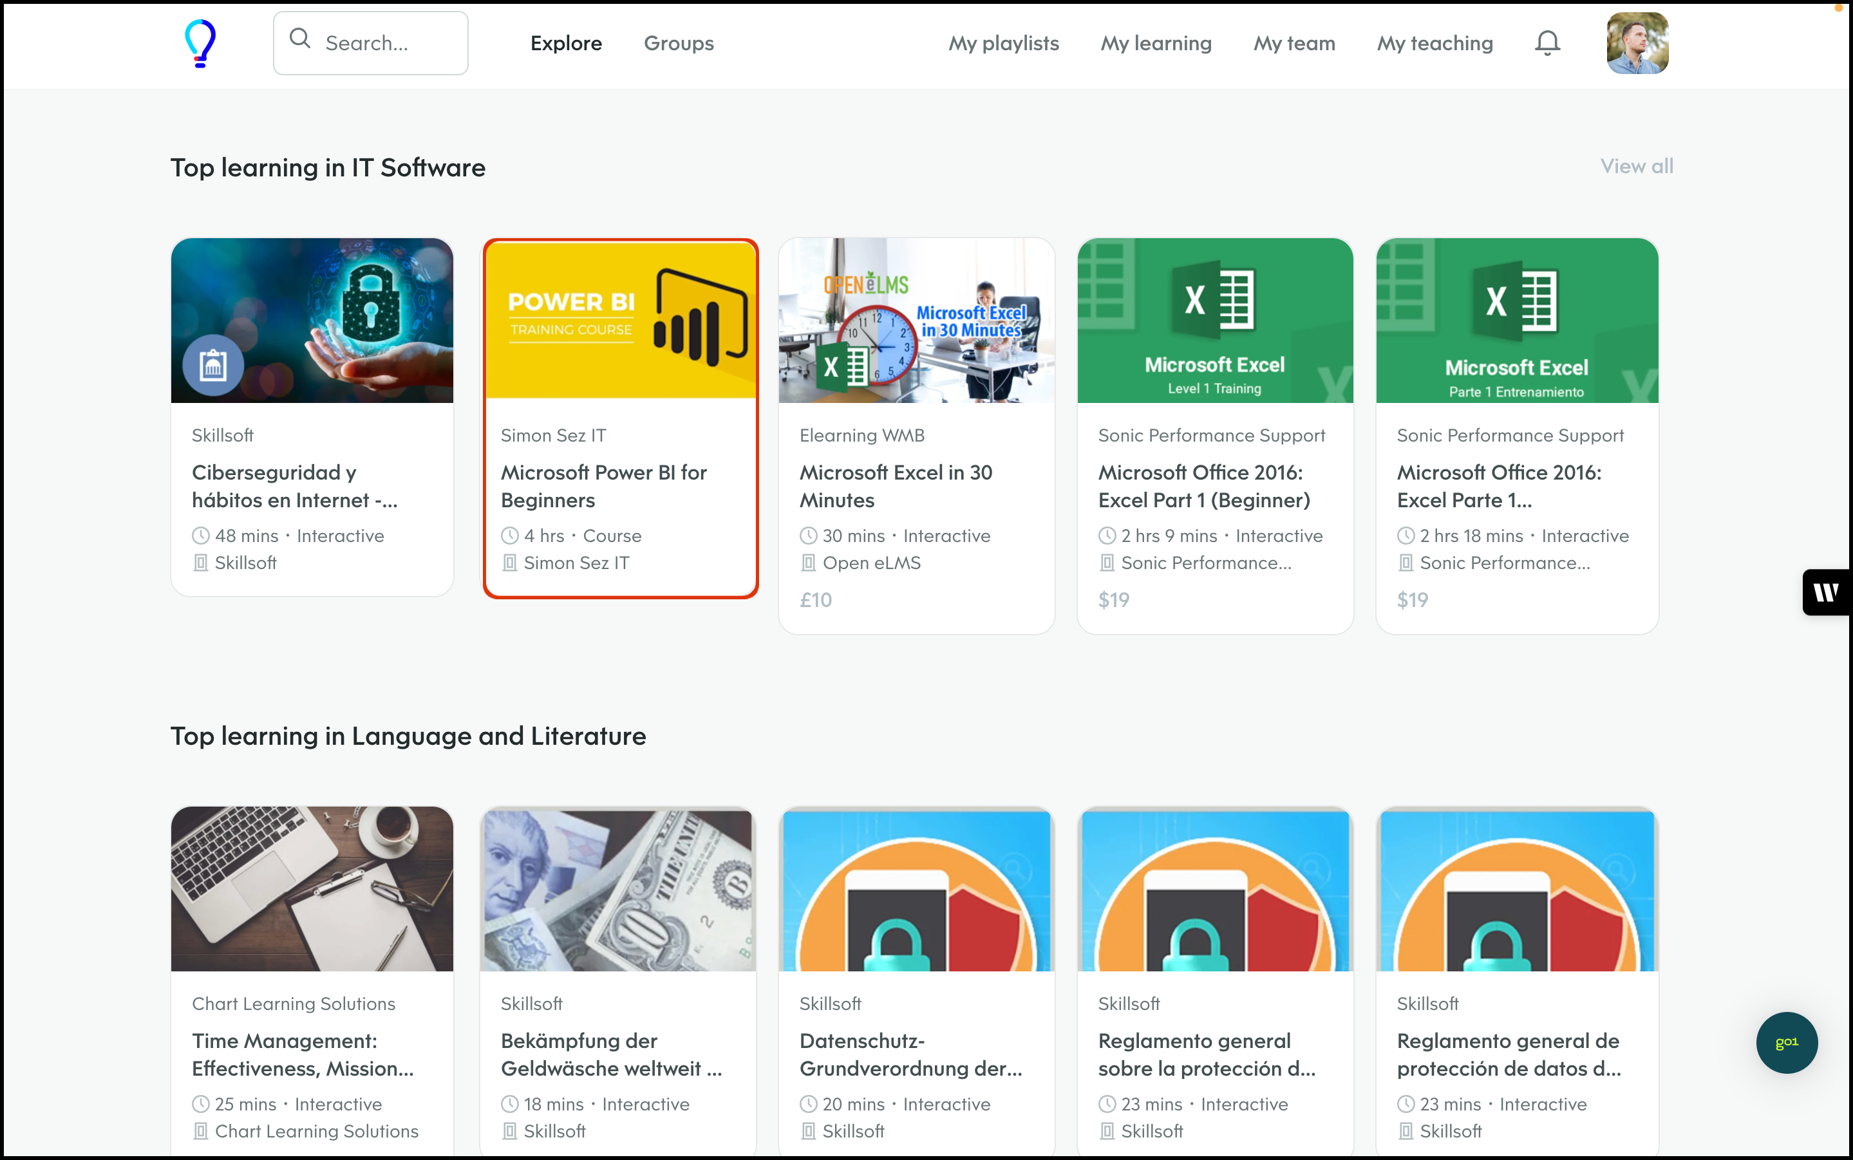Click the 25 mins clock icon
The height and width of the screenshot is (1160, 1853).
pos(200,1104)
